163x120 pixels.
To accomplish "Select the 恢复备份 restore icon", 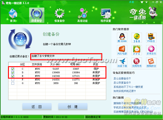I will tap(60, 15).
